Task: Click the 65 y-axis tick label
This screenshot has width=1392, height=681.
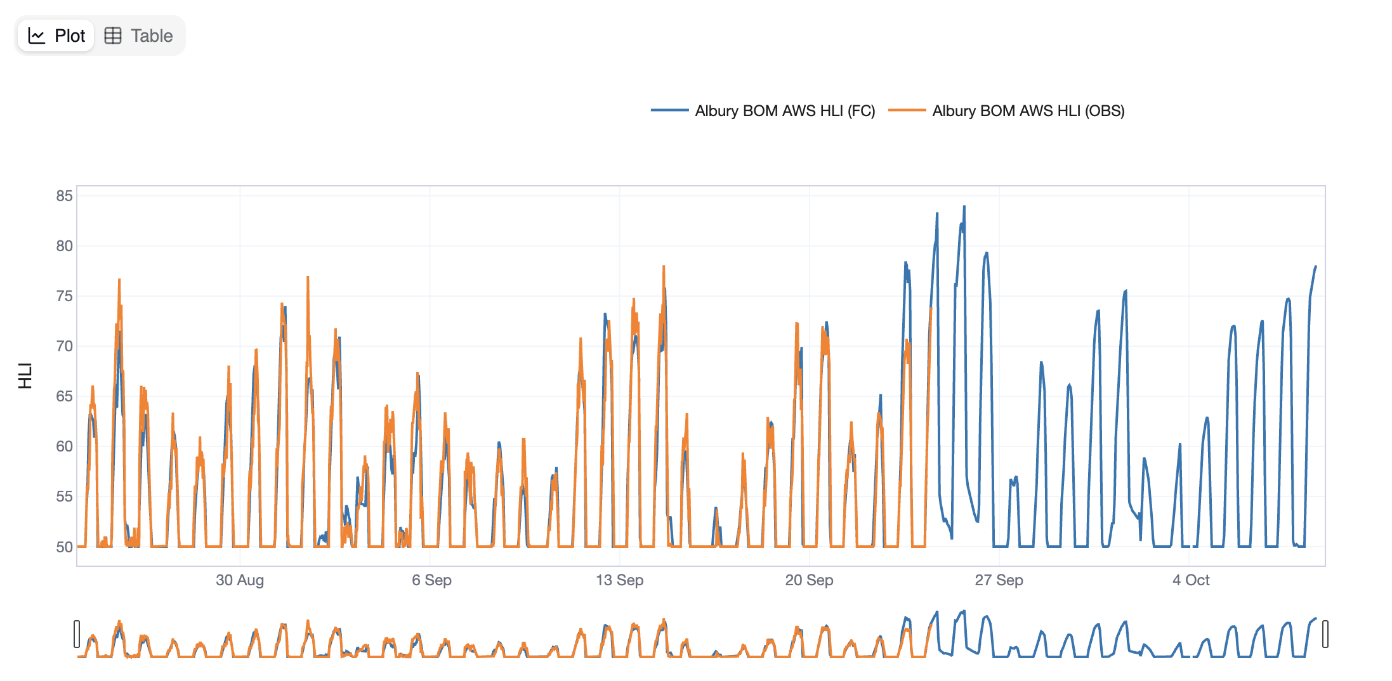Action: [x=64, y=396]
